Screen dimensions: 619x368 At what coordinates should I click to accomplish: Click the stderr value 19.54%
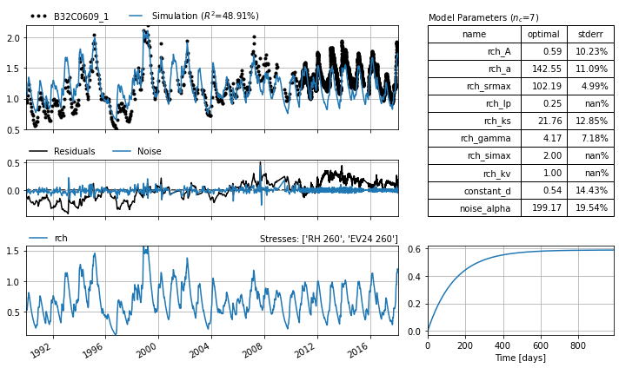590,207
